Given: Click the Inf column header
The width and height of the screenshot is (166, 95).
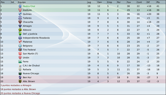Looking at the screenshot, I should point(14,2).
